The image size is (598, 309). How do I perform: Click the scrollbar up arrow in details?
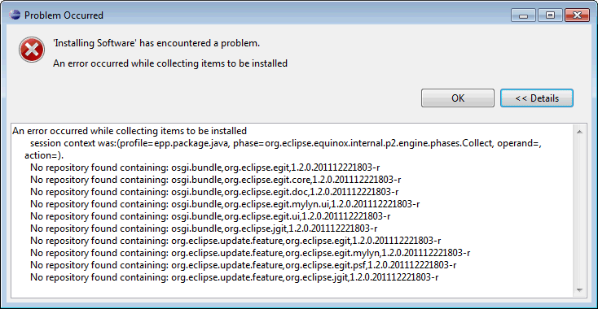[579, 132]
